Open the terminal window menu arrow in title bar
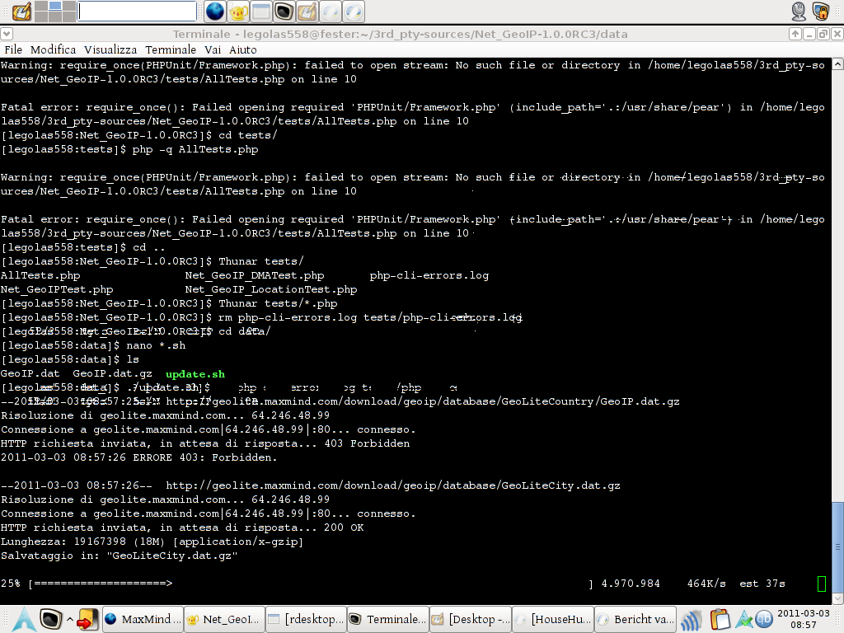This screenshot has width=844, height=633. [x=7, y=34]
